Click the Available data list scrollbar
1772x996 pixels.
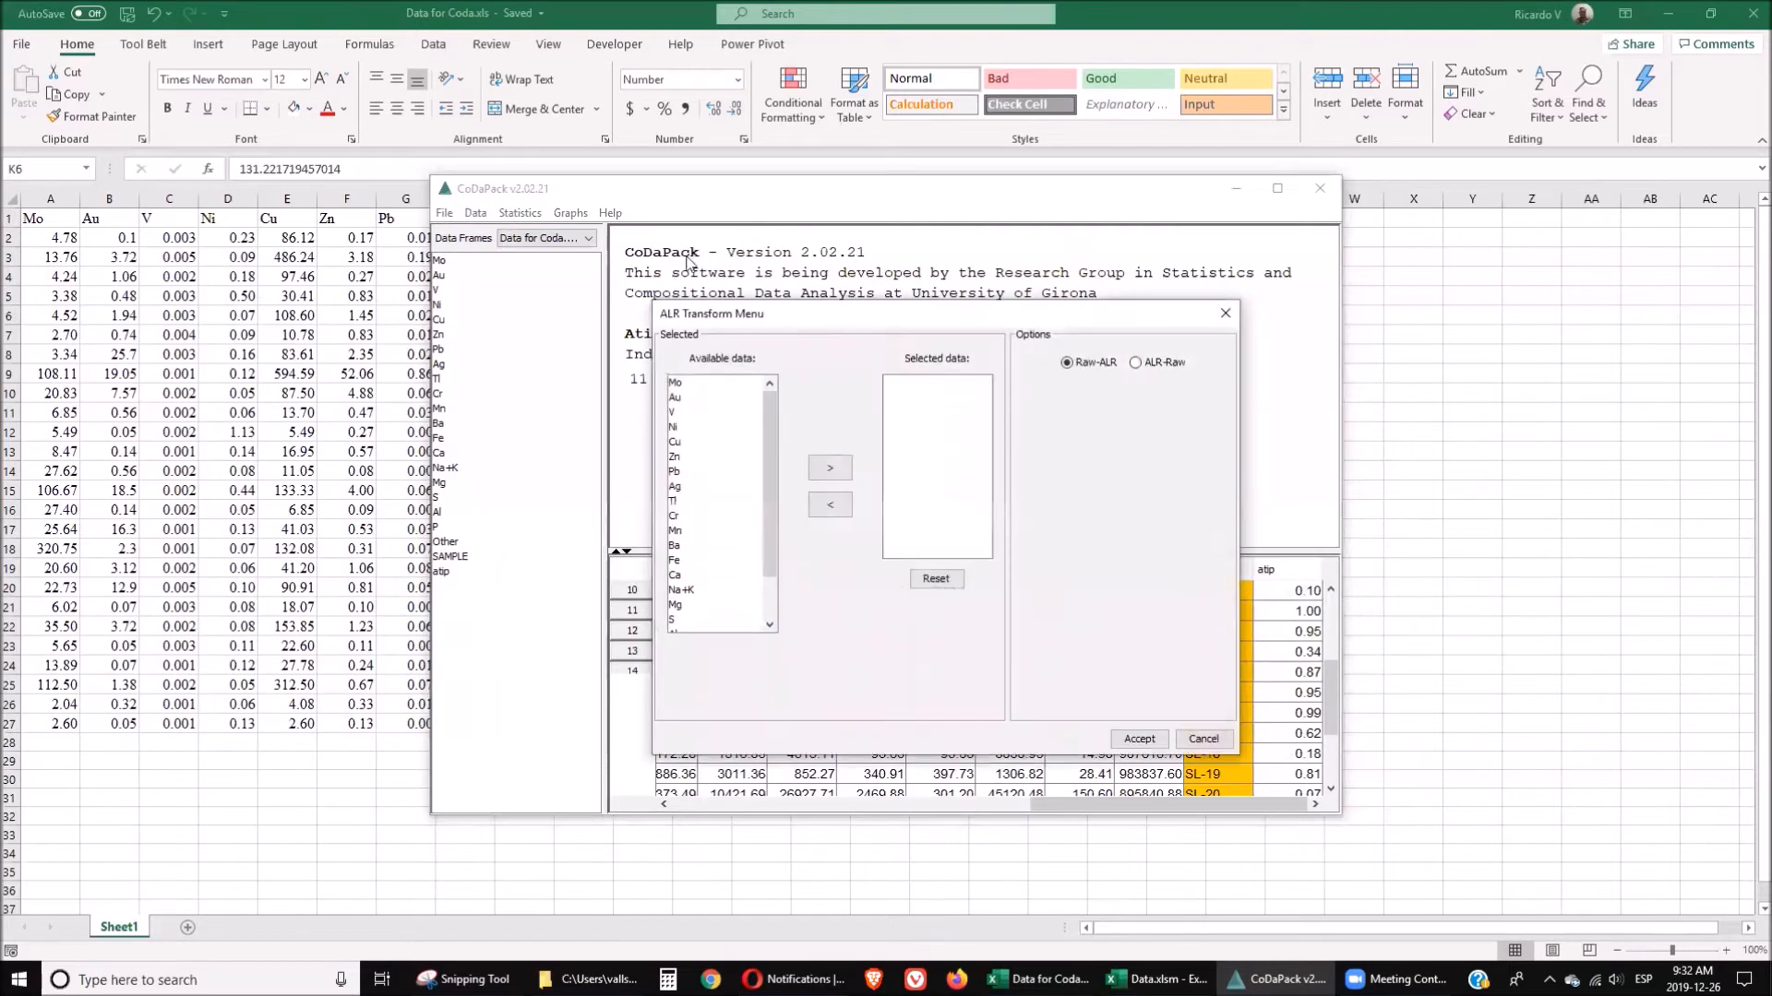(x=770, y=504)
